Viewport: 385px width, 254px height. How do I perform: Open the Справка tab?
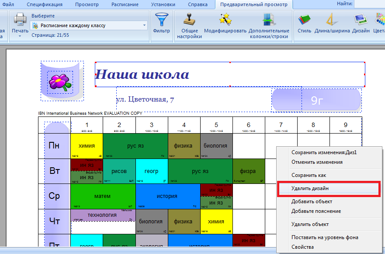tap(198, 4)
